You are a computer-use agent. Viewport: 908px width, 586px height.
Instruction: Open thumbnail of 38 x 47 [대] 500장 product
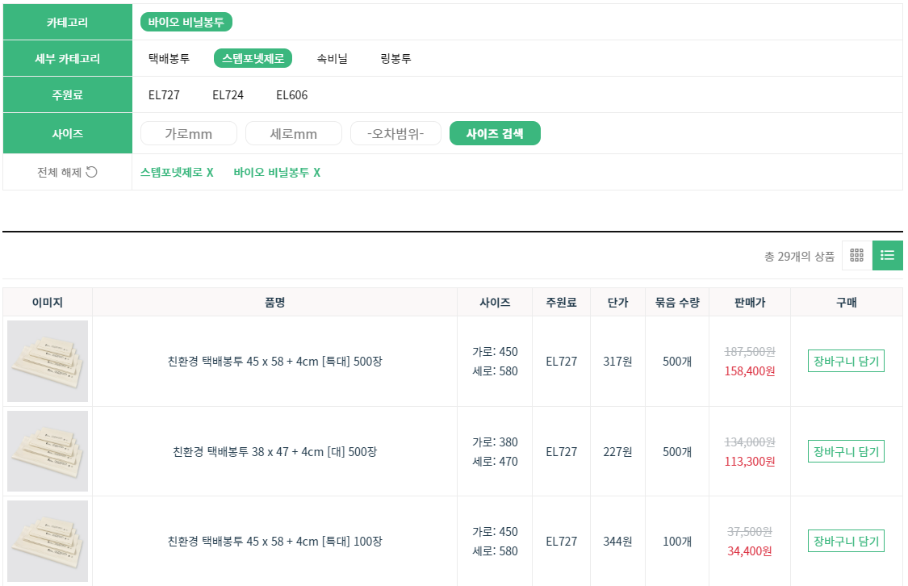click(x=48, y=451)
